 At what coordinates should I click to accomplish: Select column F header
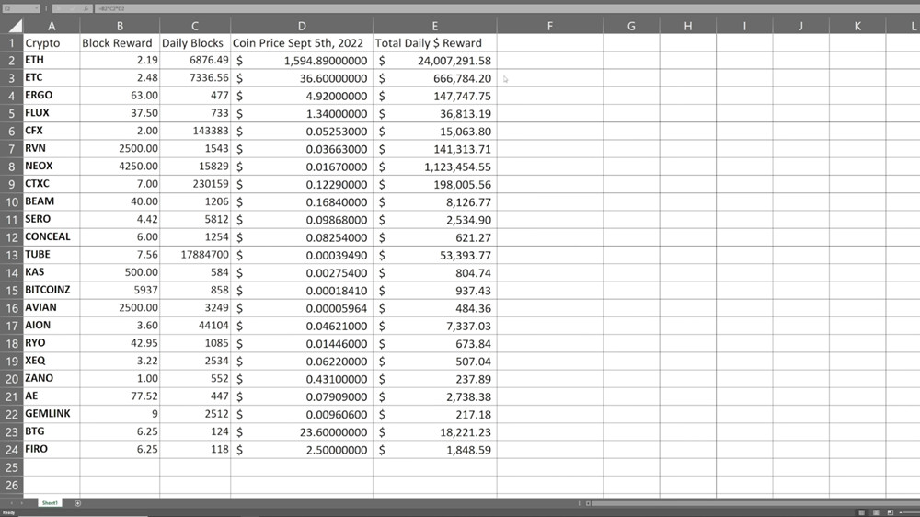[x=549, y=26]
